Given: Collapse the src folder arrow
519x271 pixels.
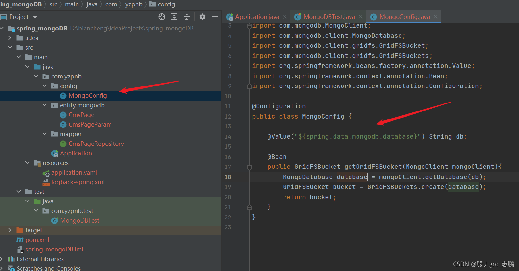Looking at the screenshot, I should point(10,47).
